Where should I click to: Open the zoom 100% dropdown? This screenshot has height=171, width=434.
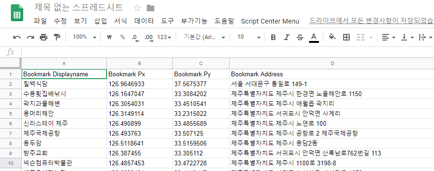point(84,37)
